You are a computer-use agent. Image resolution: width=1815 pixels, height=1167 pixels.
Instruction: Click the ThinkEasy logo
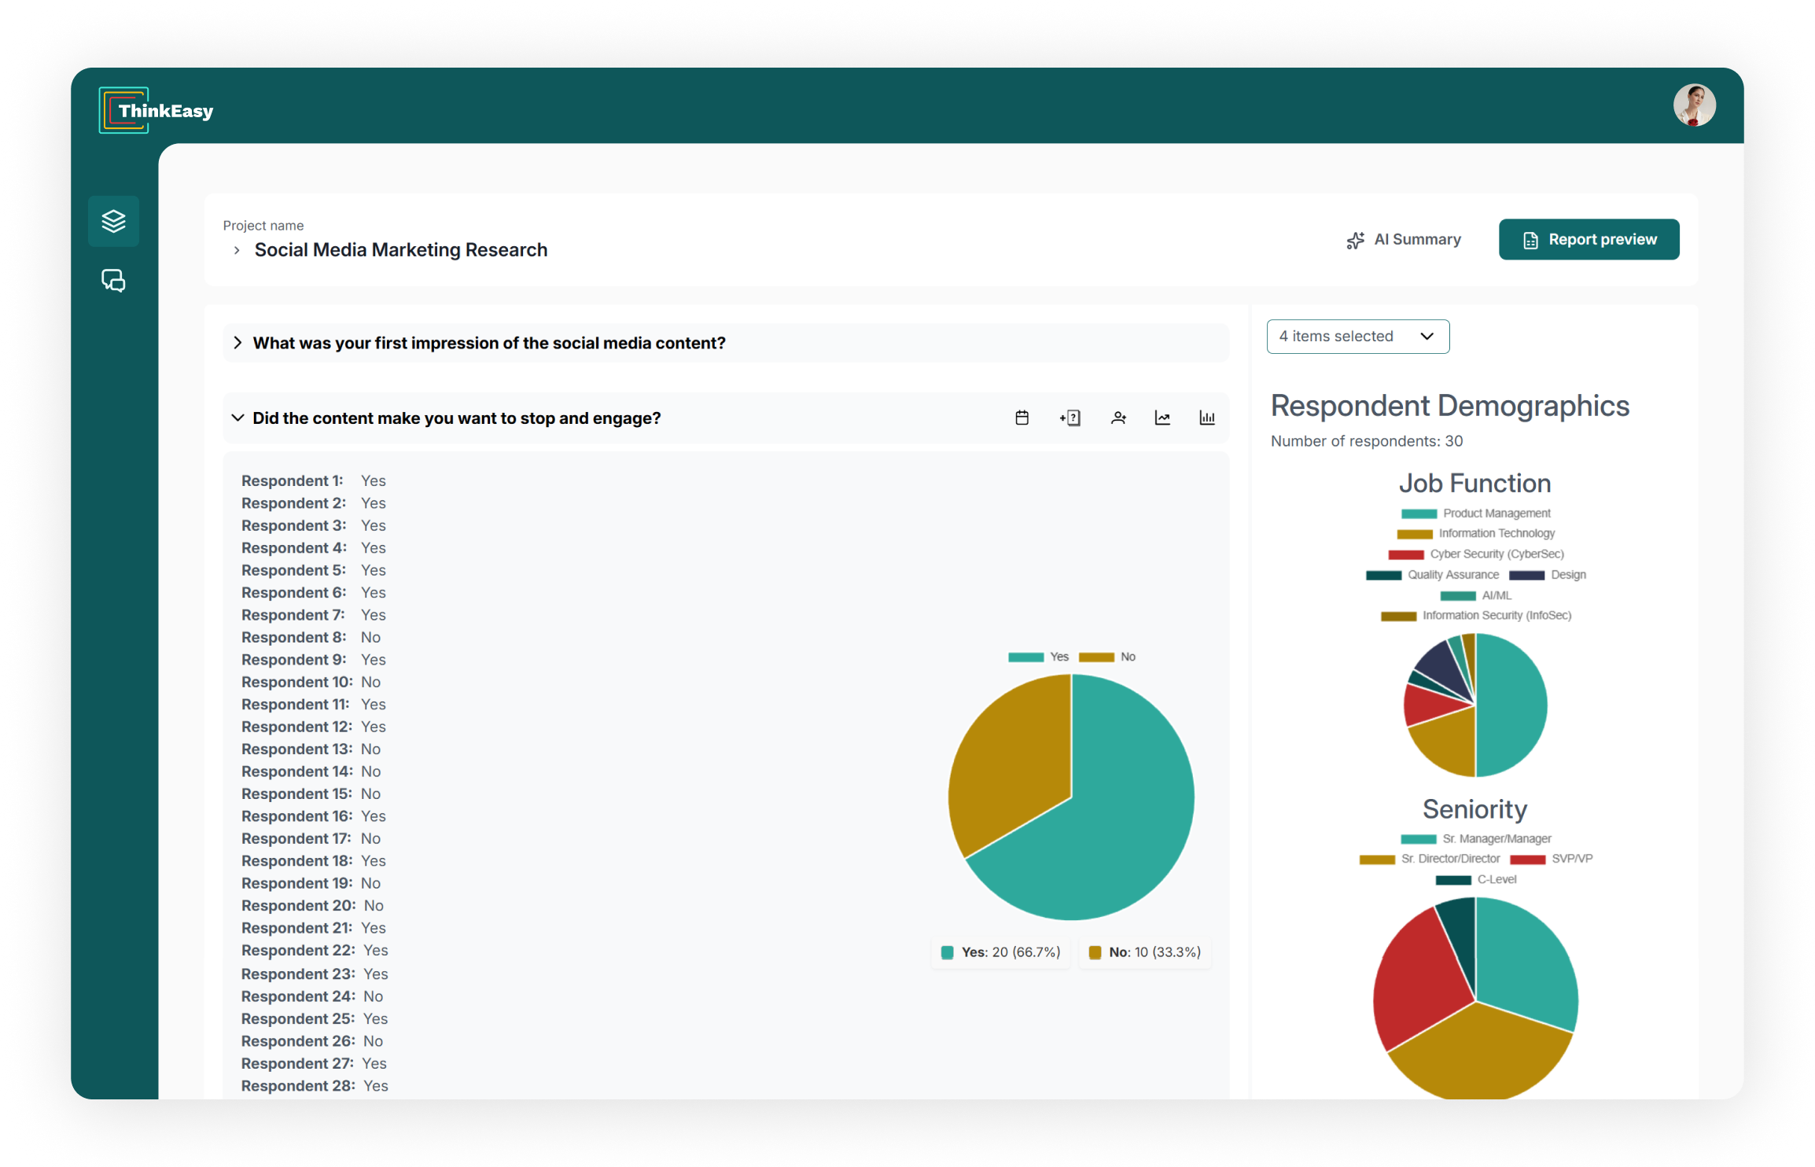[156, 111]
